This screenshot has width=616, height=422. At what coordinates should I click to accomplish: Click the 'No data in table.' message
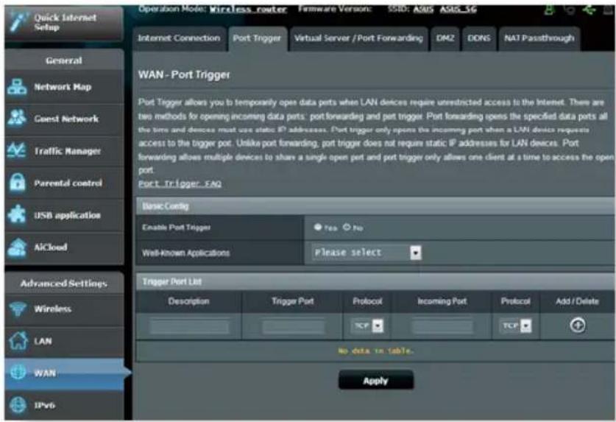(x=375, y=351)
